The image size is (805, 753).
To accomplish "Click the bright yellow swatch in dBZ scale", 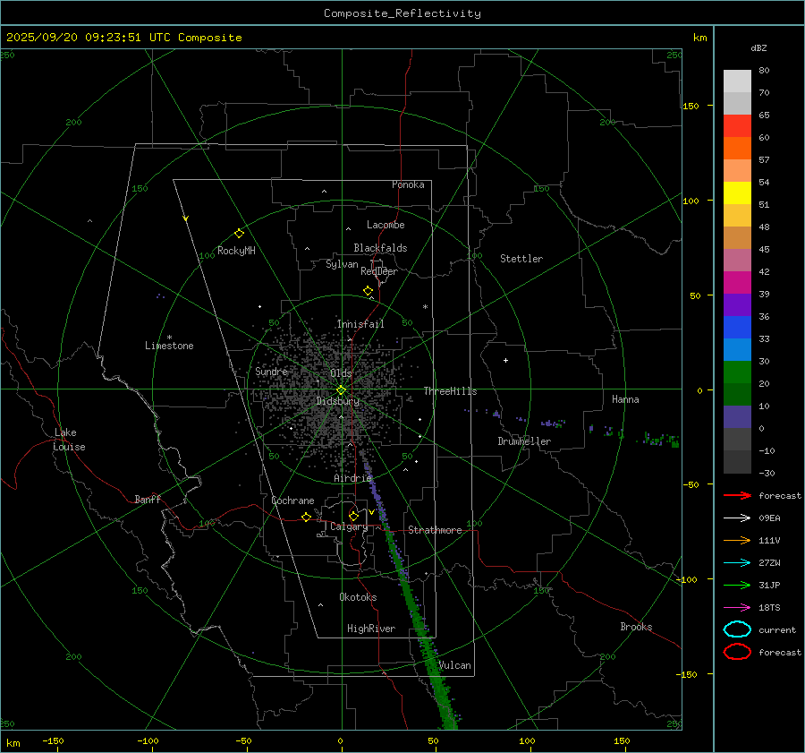I will pyautogui.click(x=737, y=193).
